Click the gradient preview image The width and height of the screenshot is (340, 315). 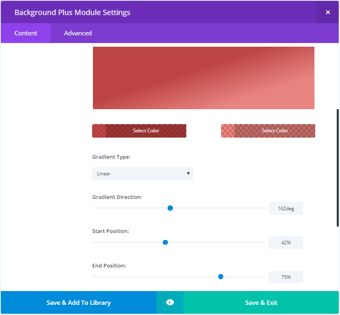tap(204, 78)
